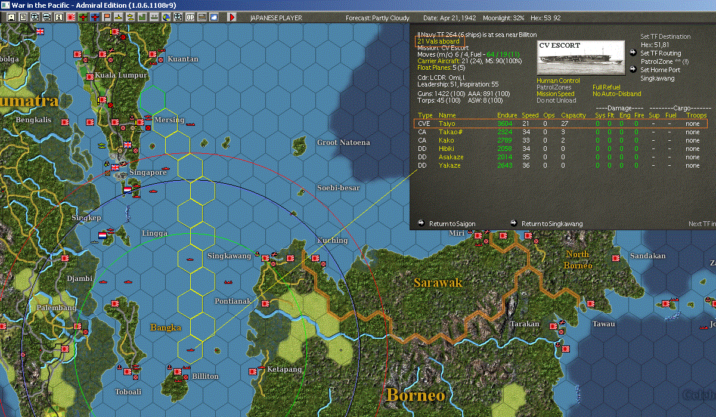716x417 pixels.
Task: Click Return to Saigon
Action: click(452, 224)
